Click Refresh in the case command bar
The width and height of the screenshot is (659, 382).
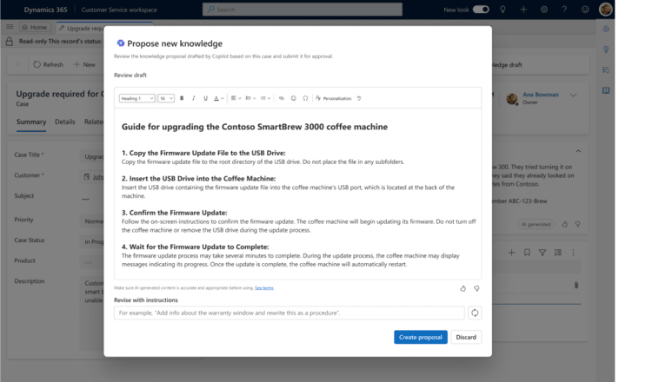click(48, 64)
